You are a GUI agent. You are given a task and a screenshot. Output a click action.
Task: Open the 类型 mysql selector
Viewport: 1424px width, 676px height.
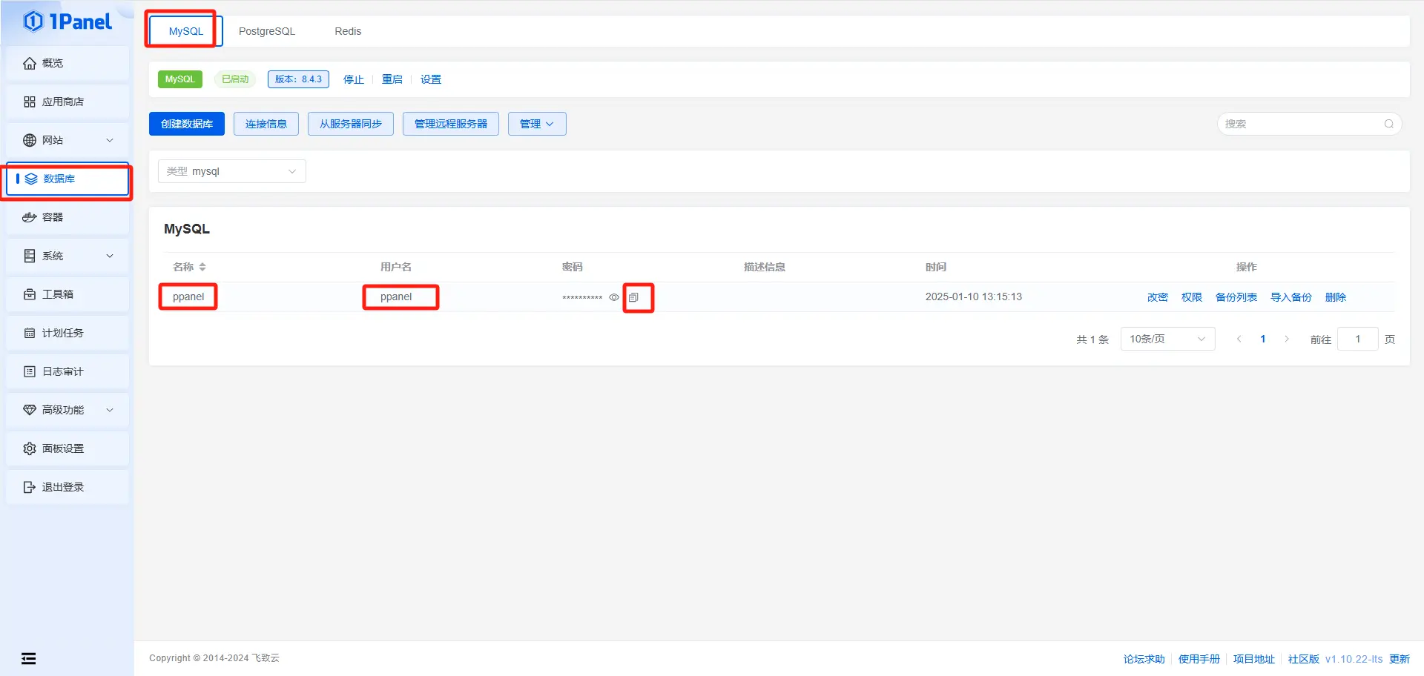[x=231, y=171]
